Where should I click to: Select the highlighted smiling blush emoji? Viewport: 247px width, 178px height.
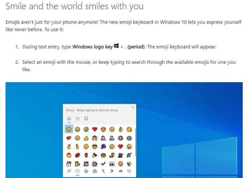click(69, 129)
